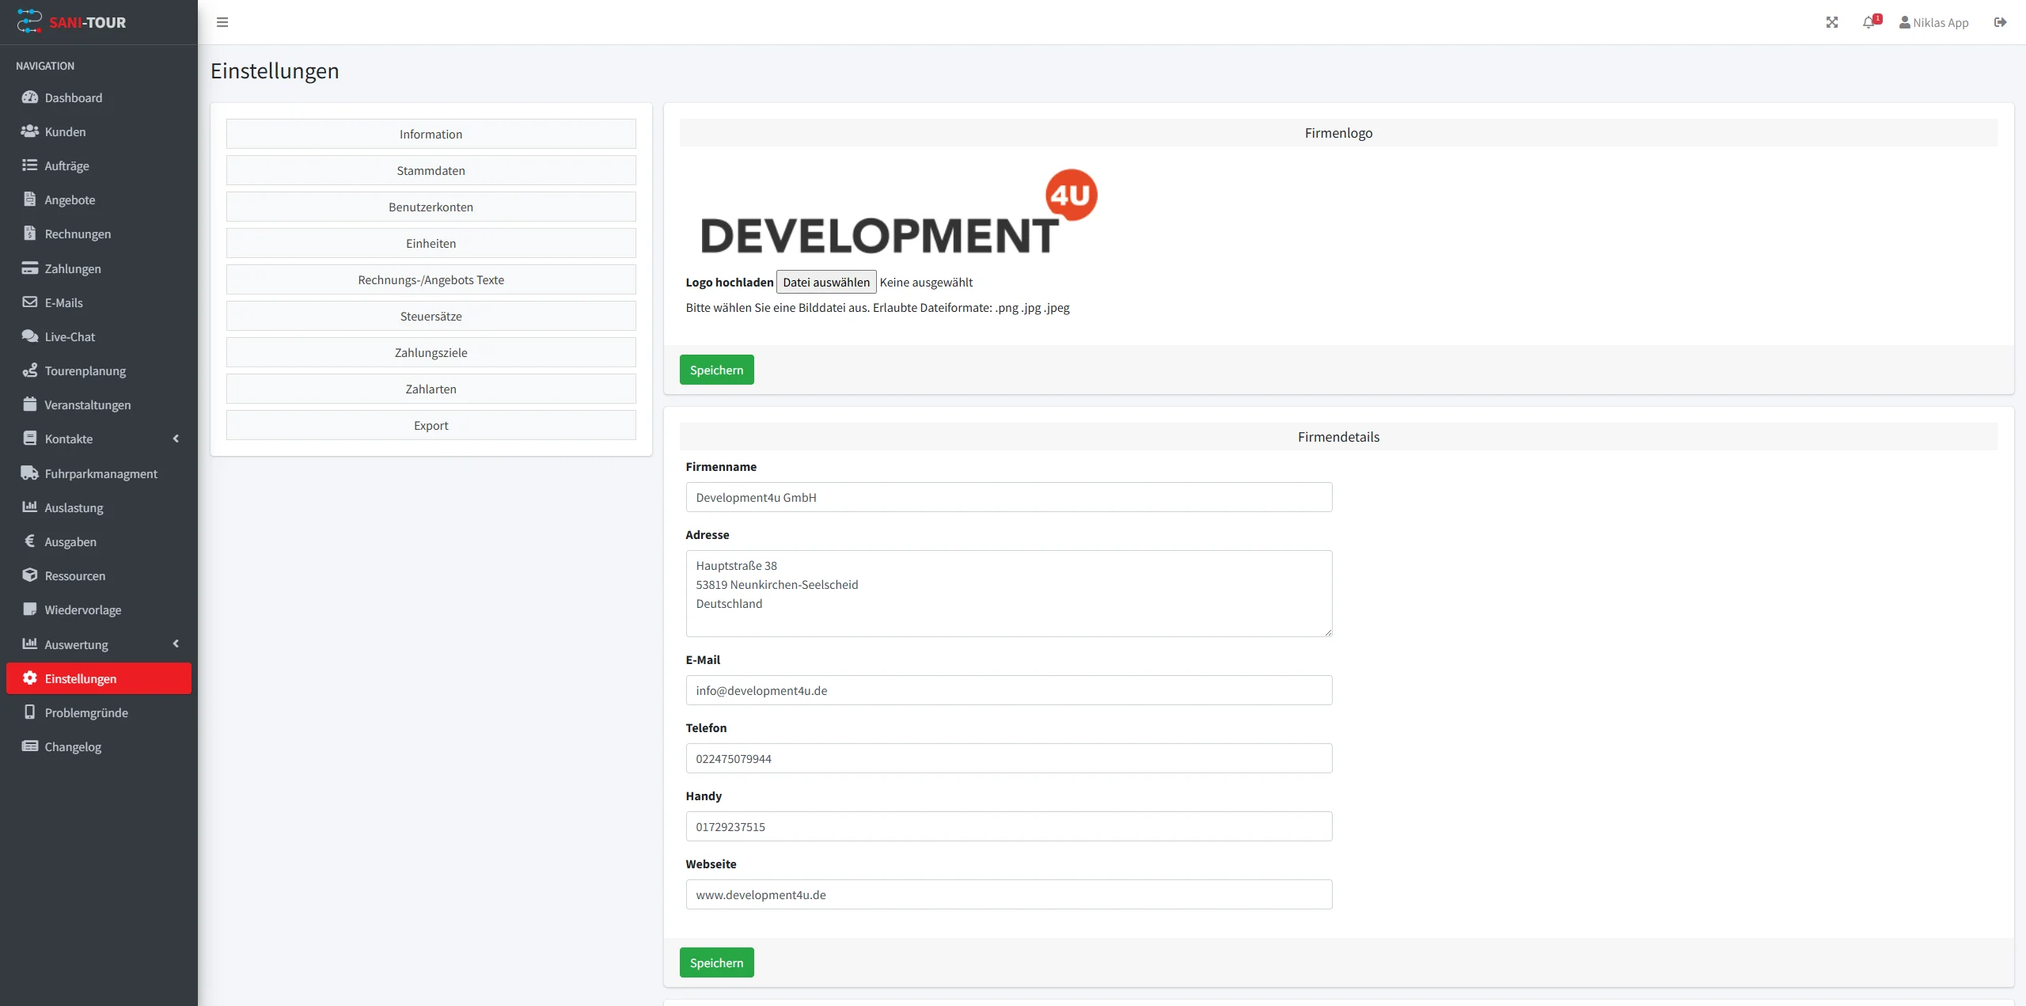Screen dimensions: 2026x1006
Task: Click the Fuhrparkmanagment truck icon
Action: [30, 473]
